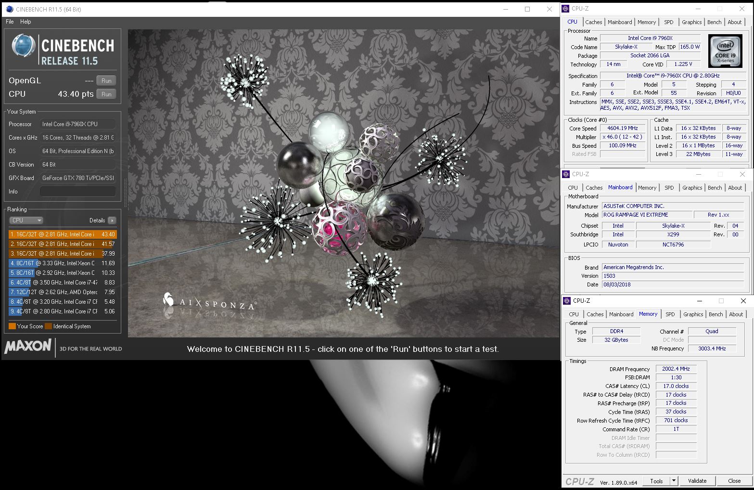754x490 pixels.
Task: Click the NB Frequency 3003.4 MHz value
Action: (x=712, y=348)
